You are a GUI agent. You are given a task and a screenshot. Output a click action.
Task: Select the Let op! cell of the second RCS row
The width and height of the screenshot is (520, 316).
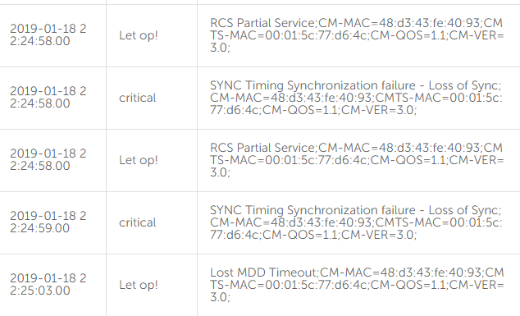(139, 160)
